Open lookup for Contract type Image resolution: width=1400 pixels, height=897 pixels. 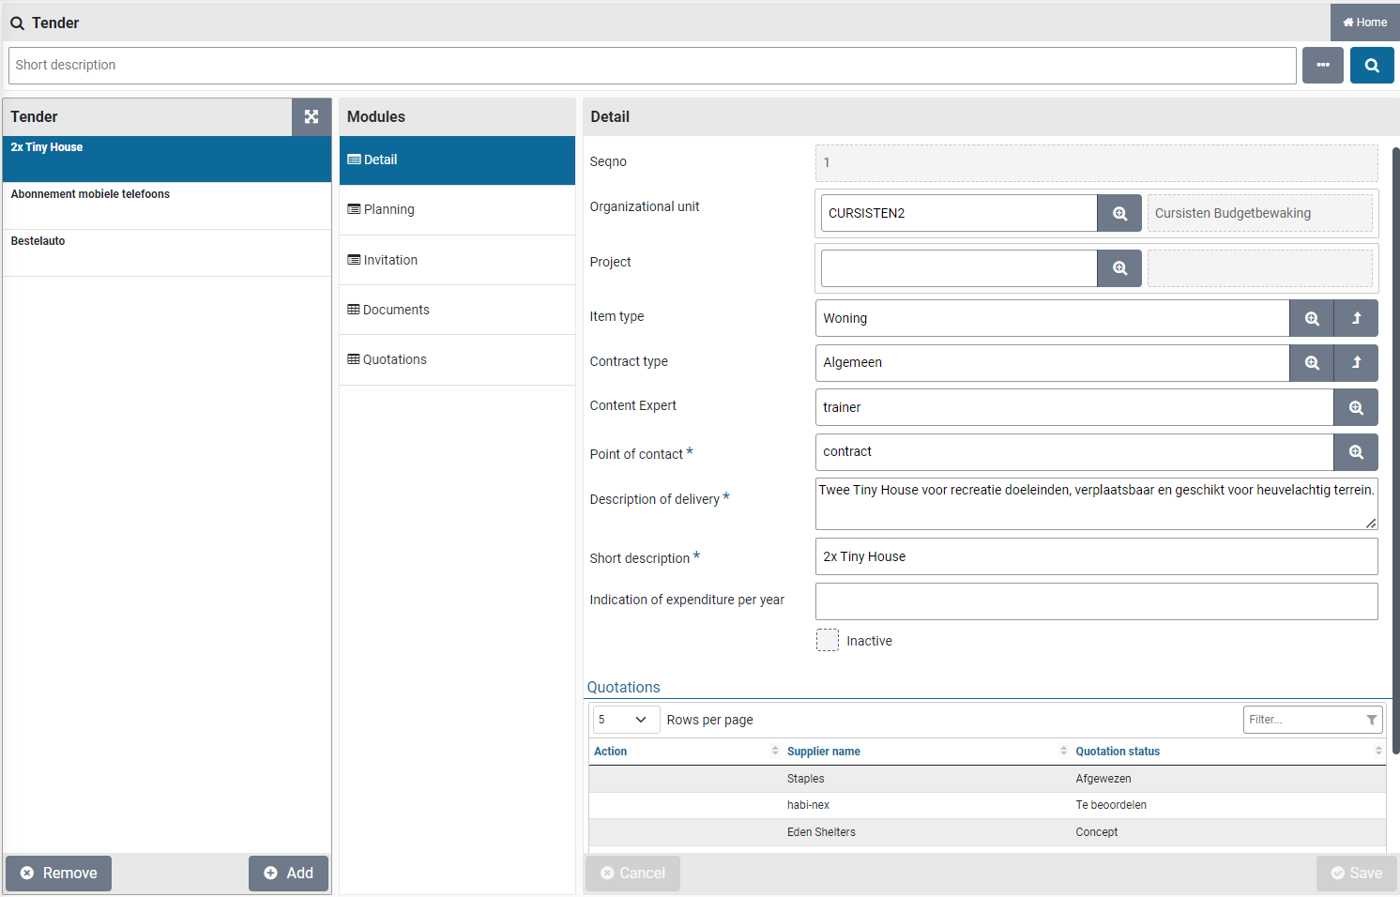pyautogui.click(x=1312, y=363)
